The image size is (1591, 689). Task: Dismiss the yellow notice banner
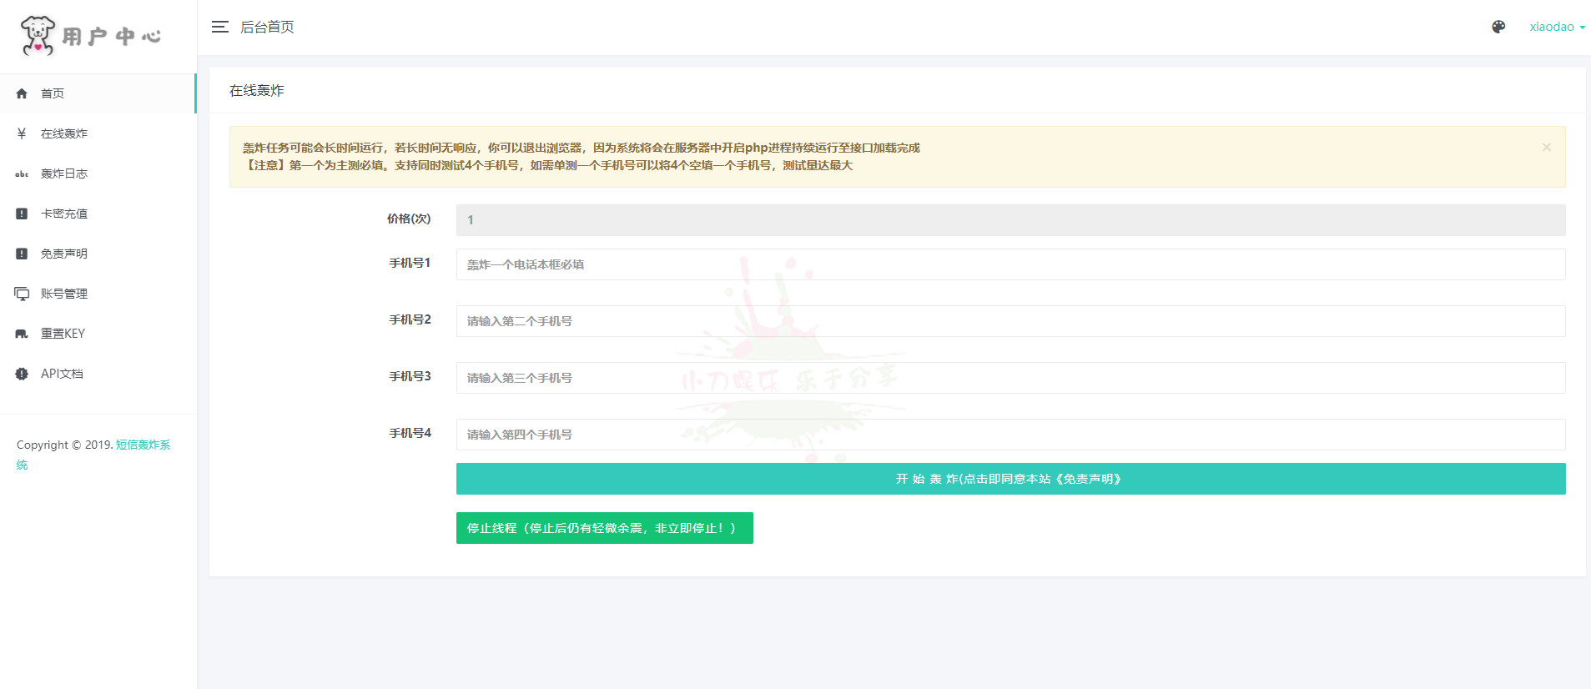click(1546, 148)
